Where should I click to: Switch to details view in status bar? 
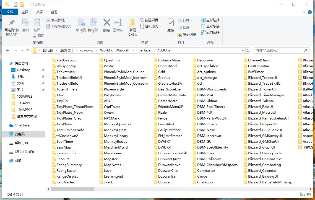tap(302, 195)
